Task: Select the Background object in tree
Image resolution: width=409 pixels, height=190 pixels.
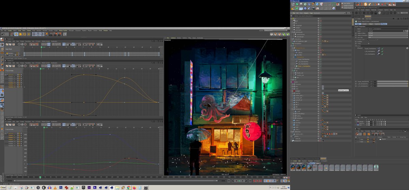Action: point(298,141)
